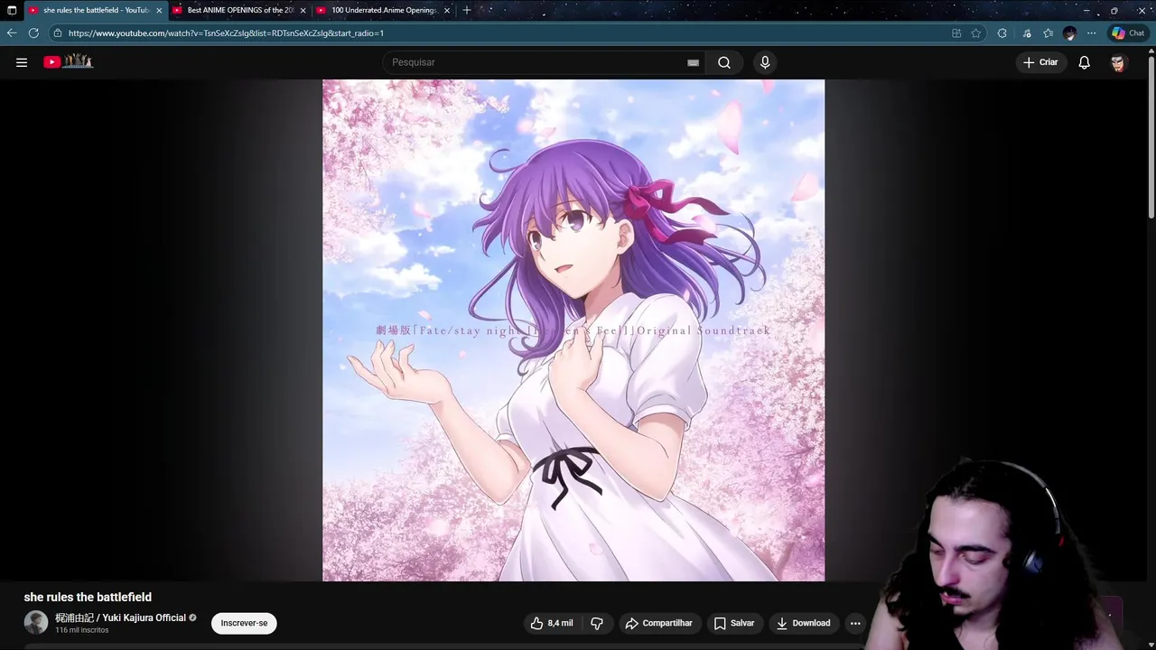Add page to favorites with star icon
Screen dimensions: 1156x650
(x=976, y=33)
